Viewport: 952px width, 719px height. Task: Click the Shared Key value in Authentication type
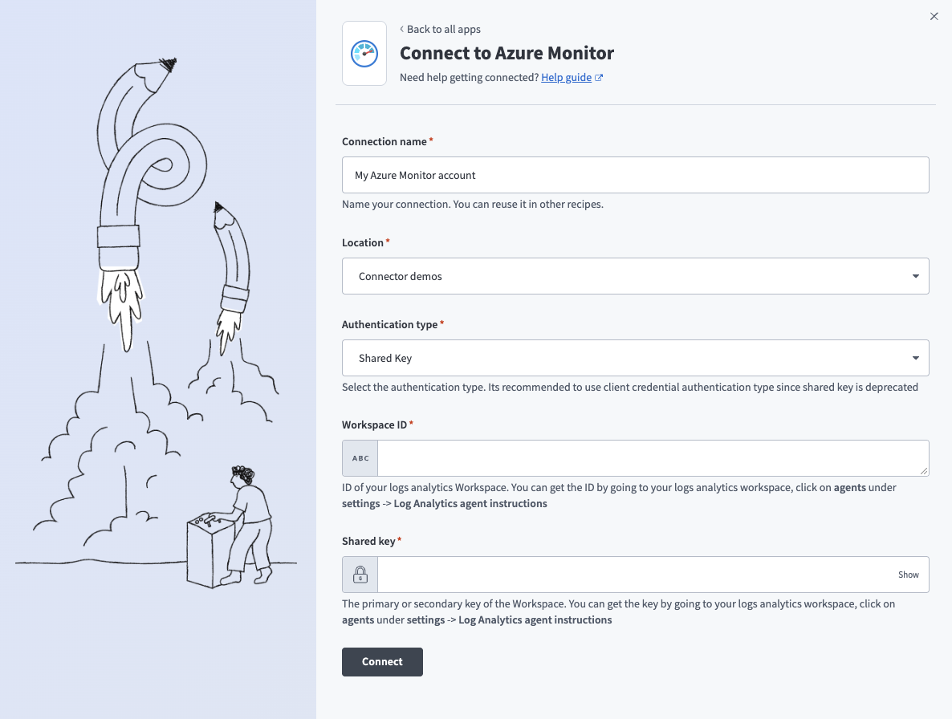click(x=384, y=357)
